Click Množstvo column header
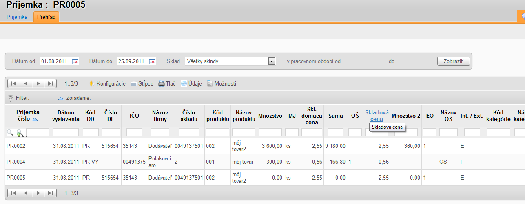Image resolution: width=525 pixels, height=204 pixels. [x=270, y=116]
